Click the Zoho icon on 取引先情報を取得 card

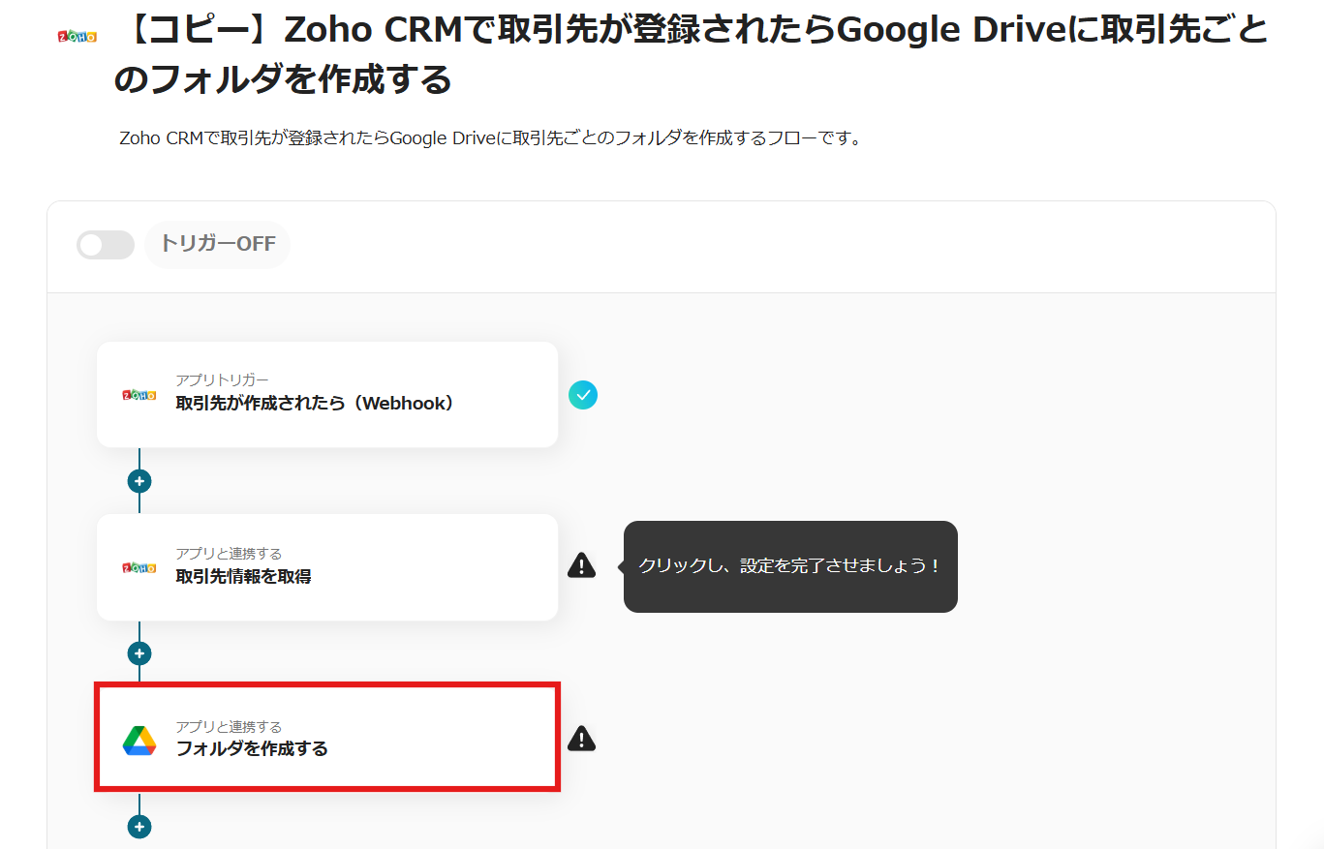pos(139,567)
